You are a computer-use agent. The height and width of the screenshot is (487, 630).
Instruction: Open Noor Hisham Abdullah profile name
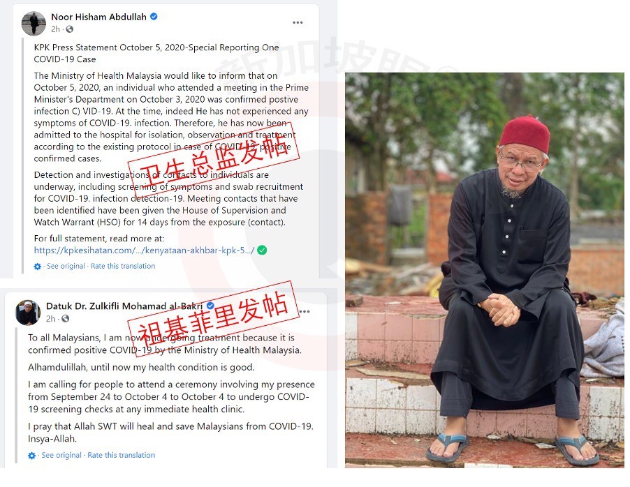(99, 17)
